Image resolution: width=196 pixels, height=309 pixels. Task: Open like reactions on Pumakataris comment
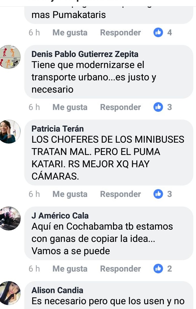[x=162, y=32]
